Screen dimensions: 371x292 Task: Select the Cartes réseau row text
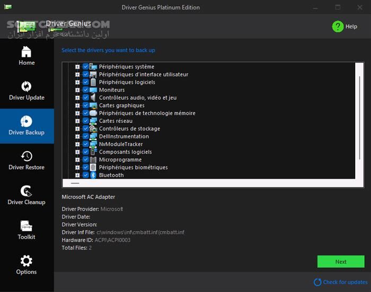116,121
